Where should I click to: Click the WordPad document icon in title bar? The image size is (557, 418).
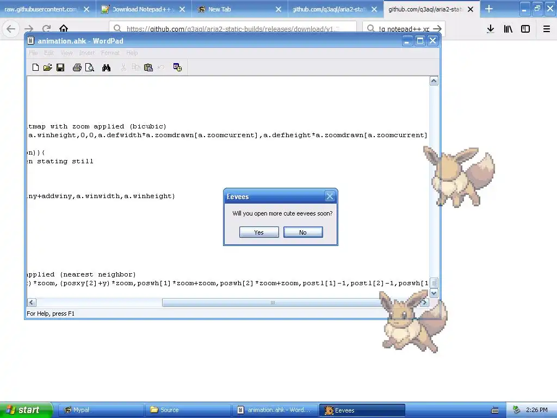[31, 41]
